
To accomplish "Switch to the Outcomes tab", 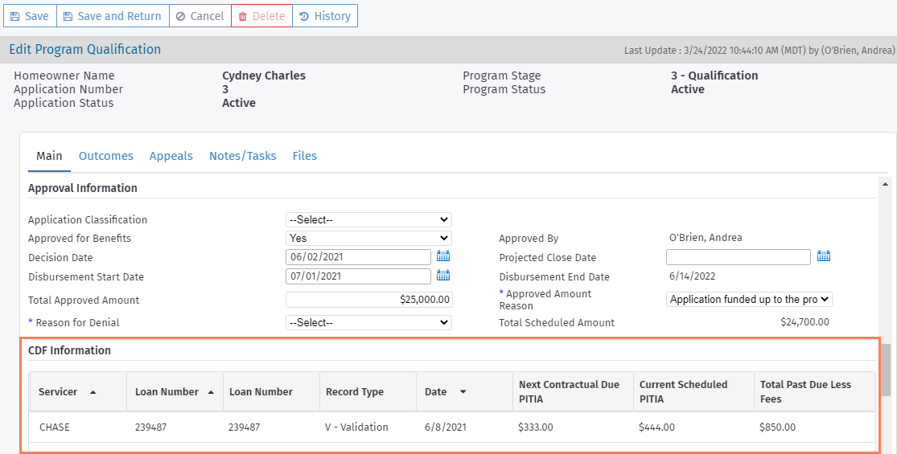I will click(x=105, y=156).
